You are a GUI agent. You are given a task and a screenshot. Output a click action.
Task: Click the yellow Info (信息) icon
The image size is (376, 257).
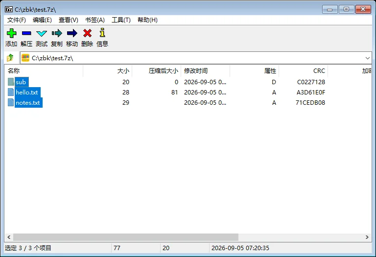click(x=102, y=33)
